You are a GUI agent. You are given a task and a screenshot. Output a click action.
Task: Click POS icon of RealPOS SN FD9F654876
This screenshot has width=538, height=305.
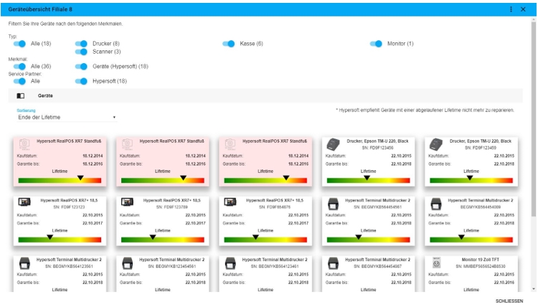[x=230, y=202]
